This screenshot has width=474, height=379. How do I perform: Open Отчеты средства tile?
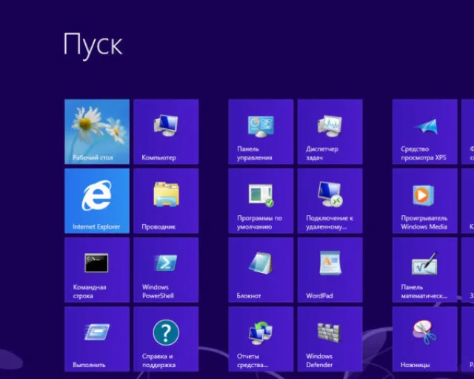(261, 339)
